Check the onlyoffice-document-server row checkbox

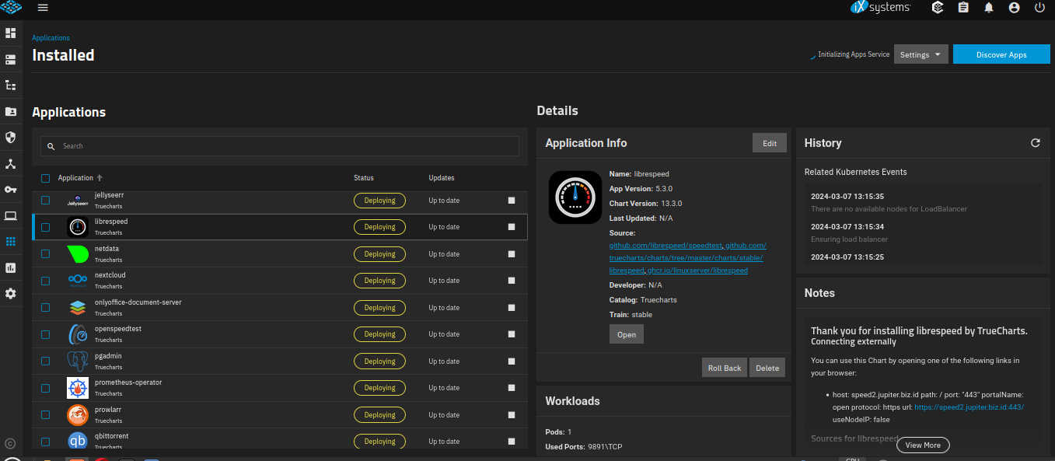(45, 308)
